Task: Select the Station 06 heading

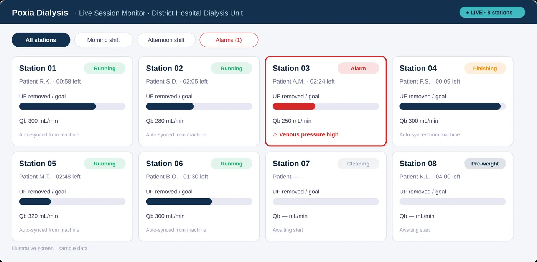Action: 165,164
